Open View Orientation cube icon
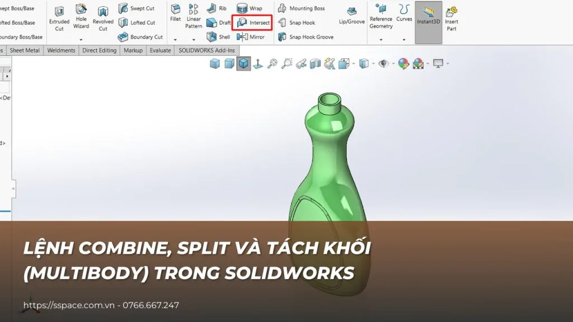This screenshot has height=322, width=573. [x=344, y=64]
